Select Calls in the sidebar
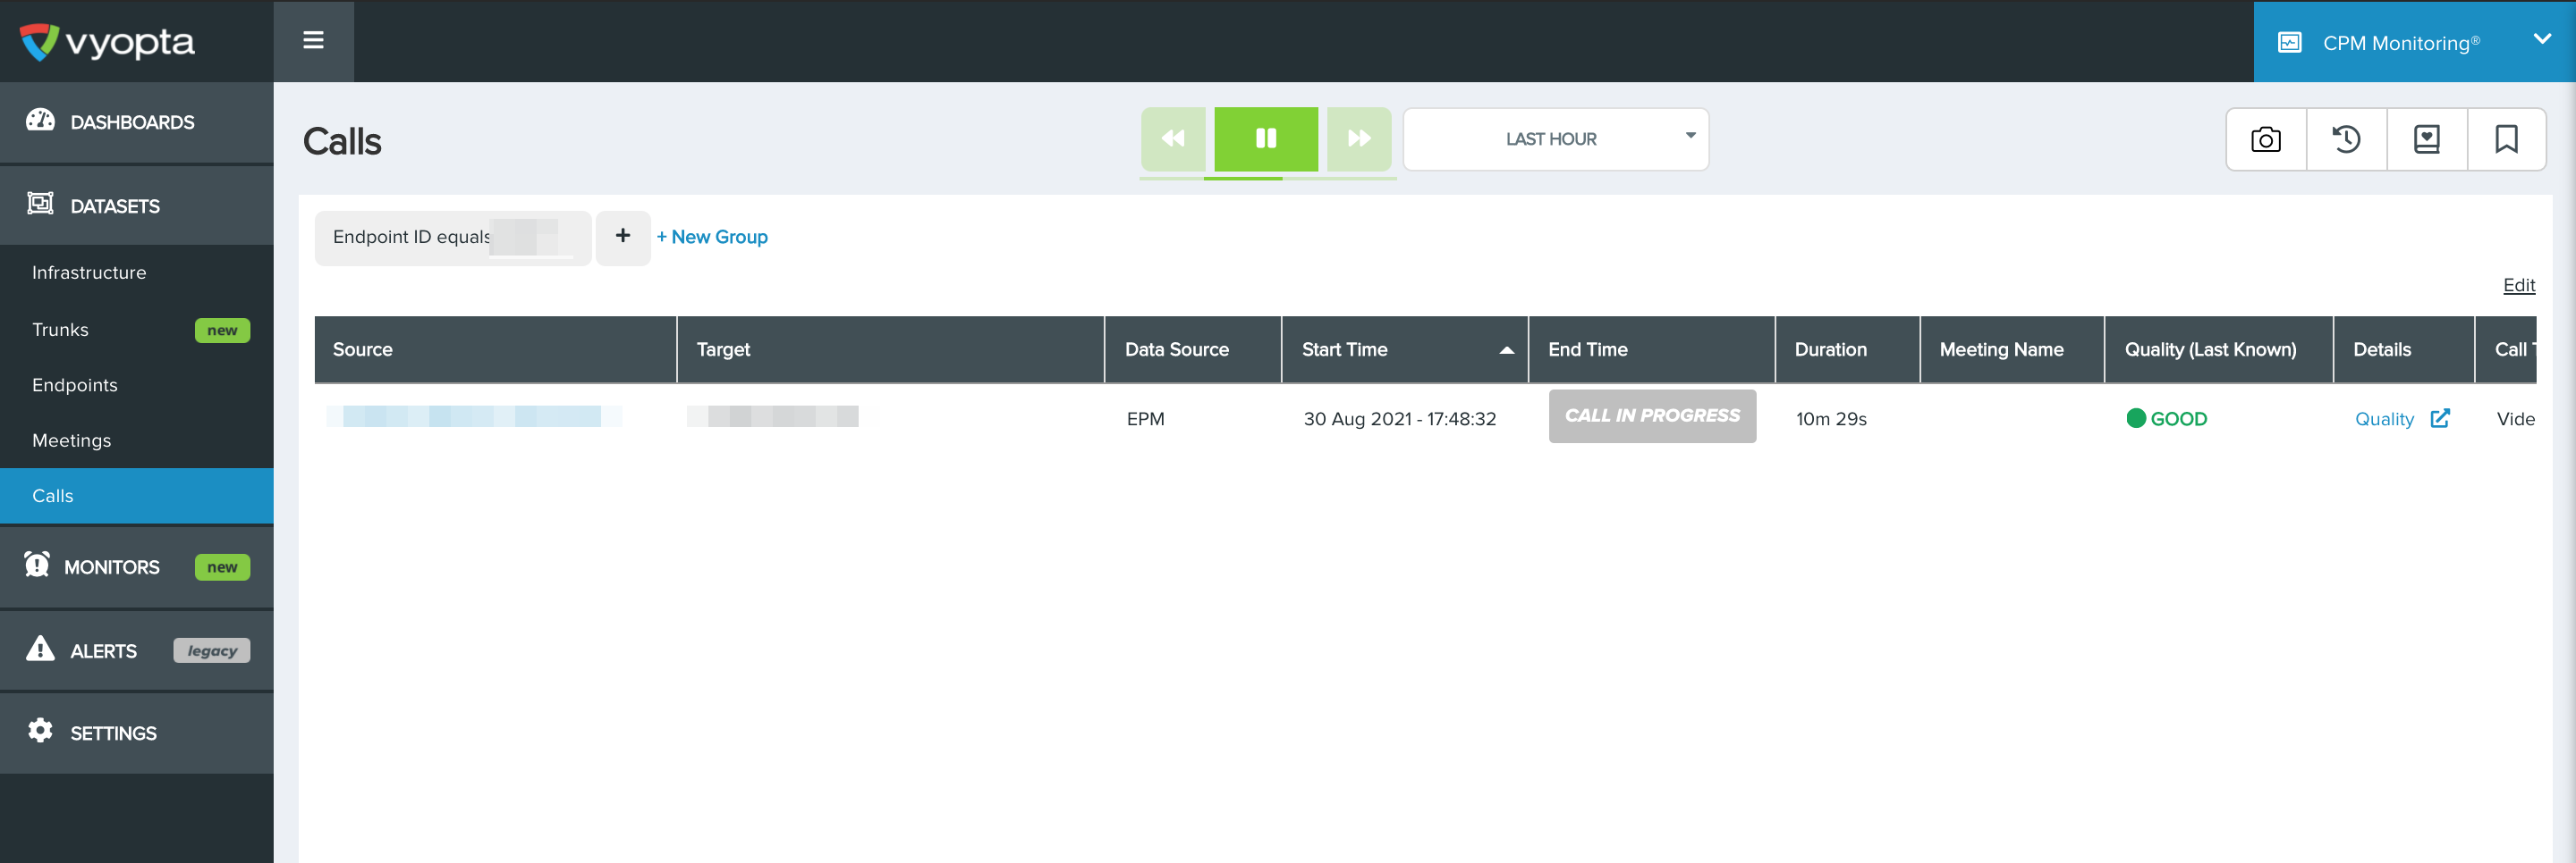Image resolution: width=2576 pixels, height=863 pixels. [137, 497]
